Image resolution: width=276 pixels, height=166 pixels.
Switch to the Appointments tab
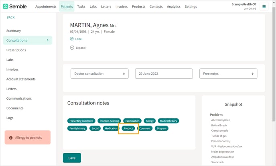click(x=46, y=6)
